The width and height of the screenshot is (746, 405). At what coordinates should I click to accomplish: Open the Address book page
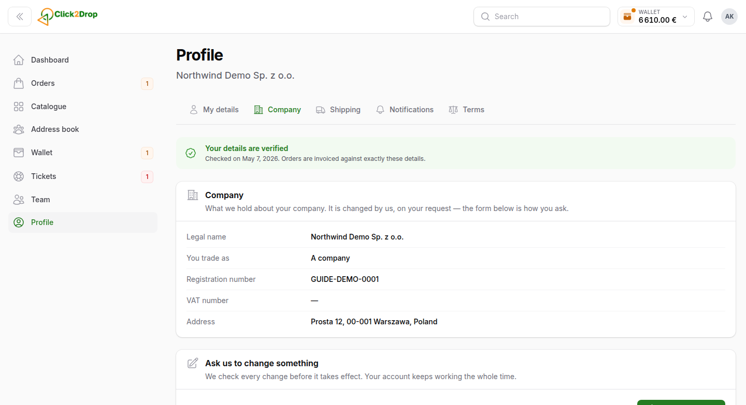pyautogui.click(x=83, y=129)
